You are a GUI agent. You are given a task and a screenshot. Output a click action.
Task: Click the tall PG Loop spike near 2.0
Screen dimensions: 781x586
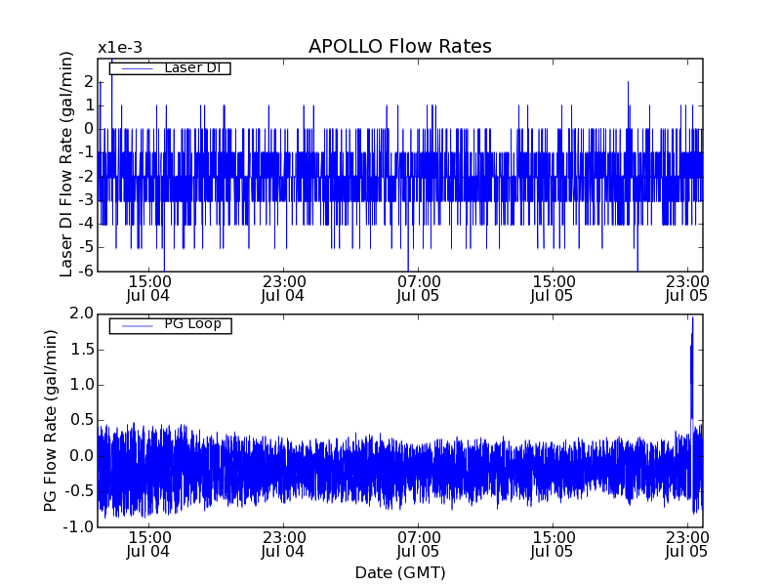coord(692,369)
